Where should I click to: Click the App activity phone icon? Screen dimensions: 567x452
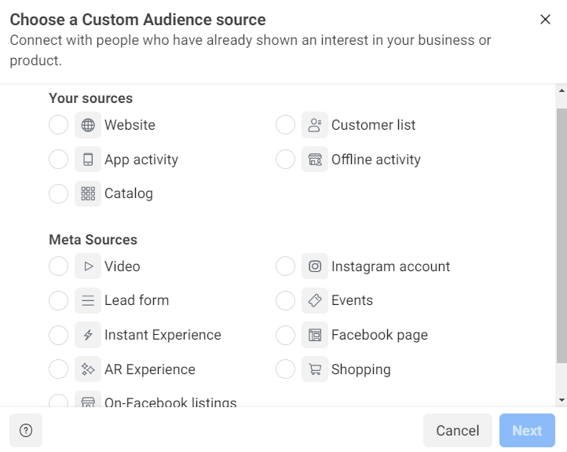click(x=88, y=160)
